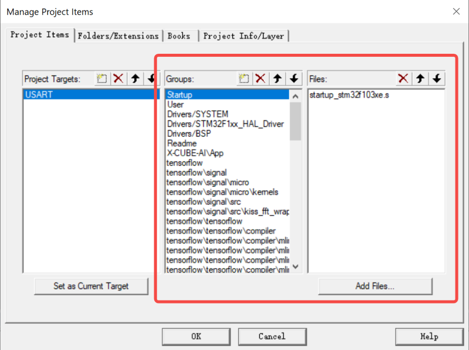Delete the selected file

click(x=403, y=79)
